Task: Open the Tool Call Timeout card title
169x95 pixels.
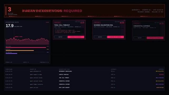Action: point(62,25)
